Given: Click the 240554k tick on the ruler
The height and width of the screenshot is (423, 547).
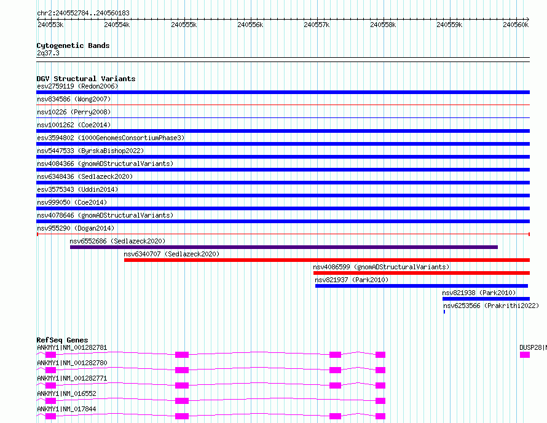Looking at the screenshot, I should coord(116,25).
